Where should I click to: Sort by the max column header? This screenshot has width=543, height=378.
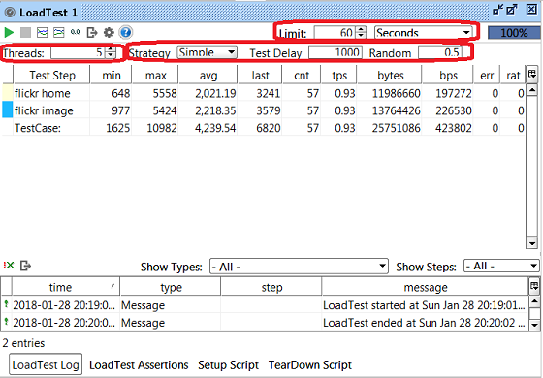(155, 76)
